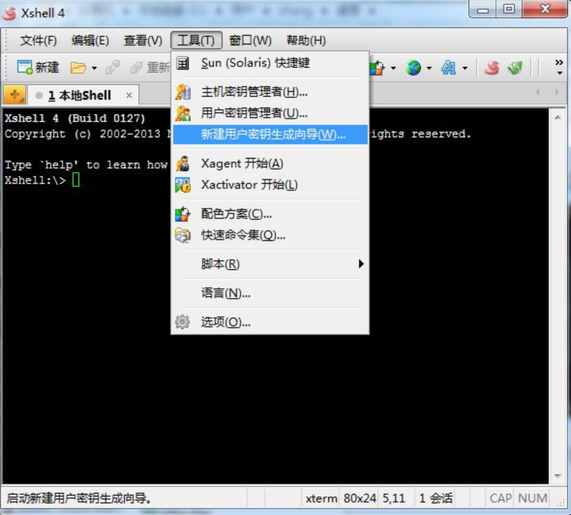Click the 1 会话 session count
This screenshot has width=571, height=515.
[x=436, y=498]
